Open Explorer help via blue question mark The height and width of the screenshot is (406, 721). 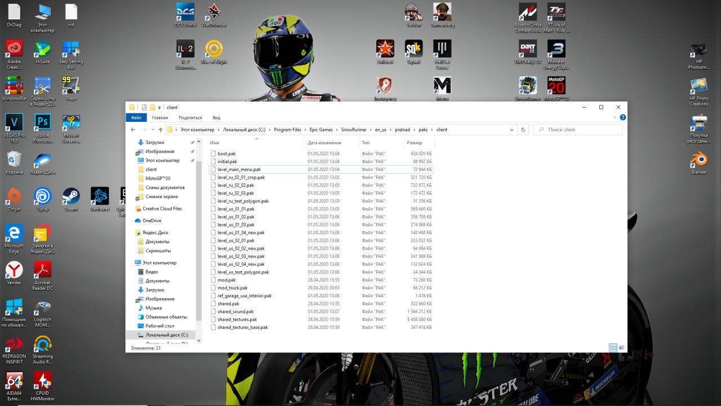(x=622, y=117)
